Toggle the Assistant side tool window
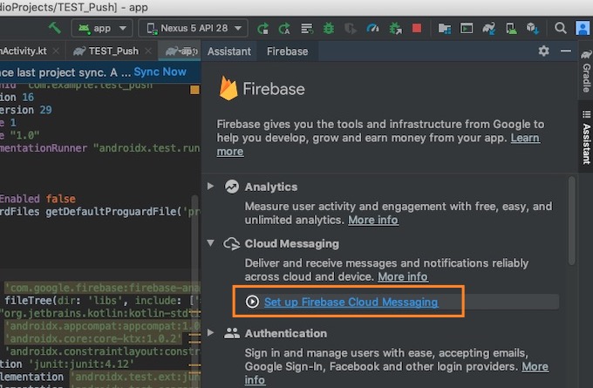The height and width of the screenshot is (388, 593). tap(586, 137)
